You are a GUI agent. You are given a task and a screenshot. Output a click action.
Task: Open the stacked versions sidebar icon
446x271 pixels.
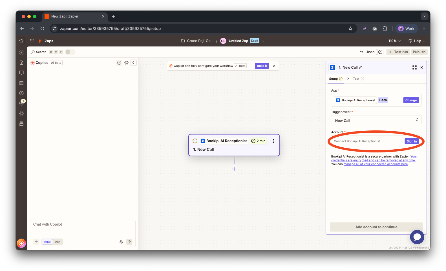pos(21,124)
